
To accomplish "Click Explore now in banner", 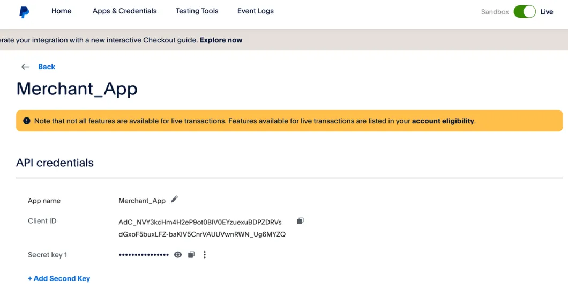I will [221, 40].
